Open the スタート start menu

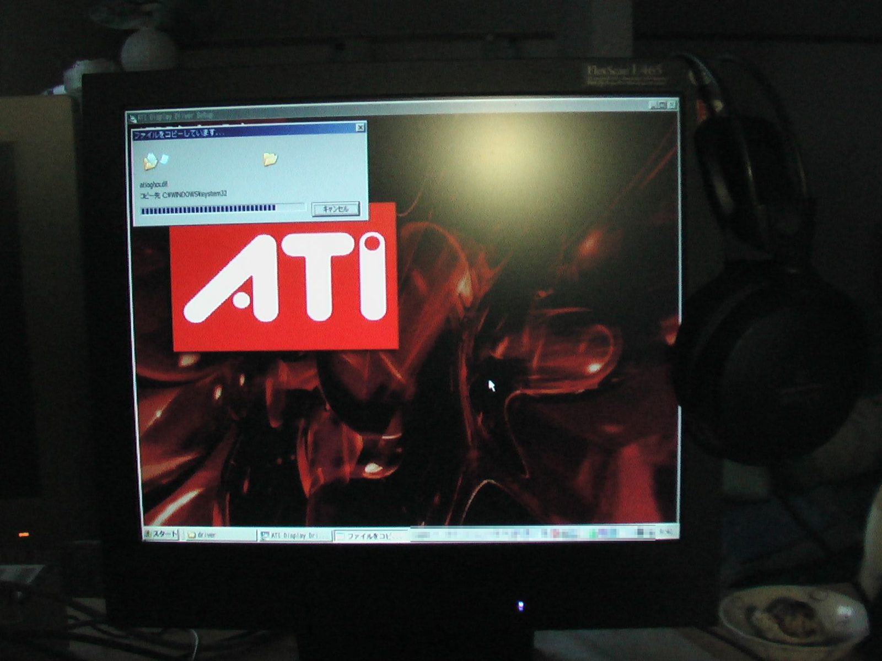coord(161,534)
